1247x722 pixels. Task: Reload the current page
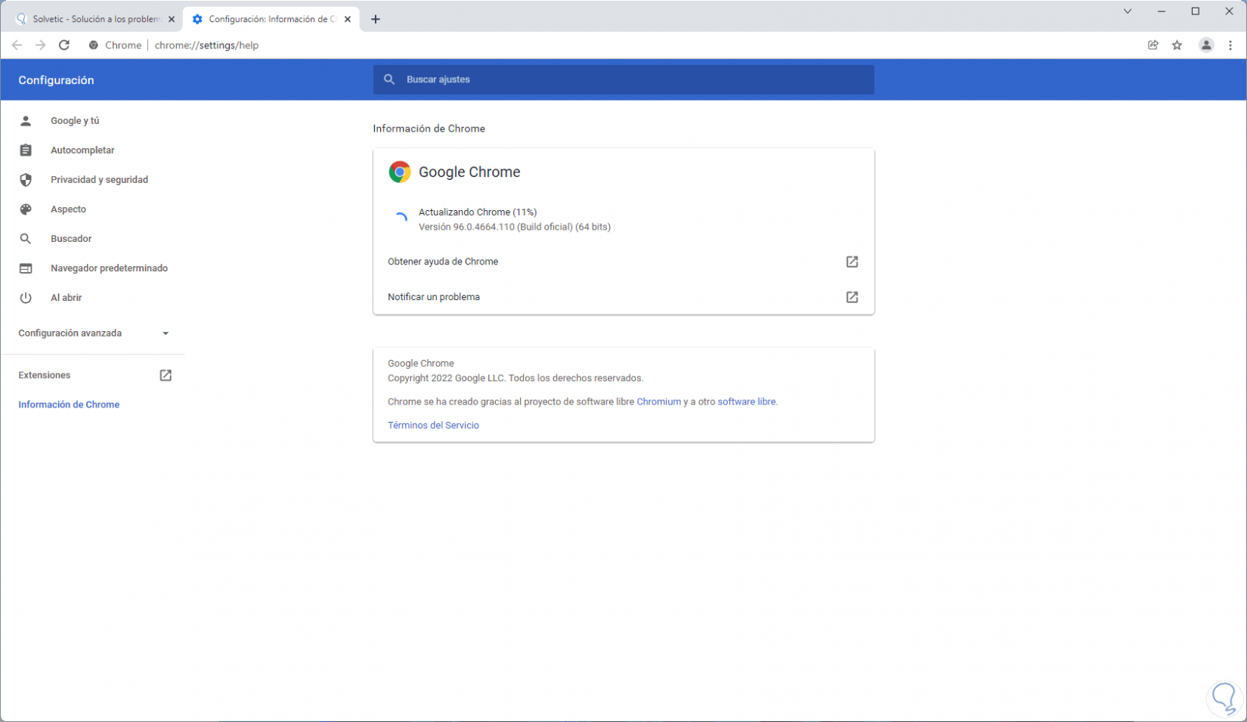[x=64, y=45]
